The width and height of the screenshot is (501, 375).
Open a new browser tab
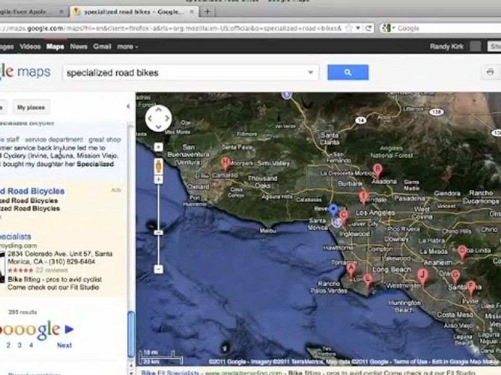pos(208,12)
